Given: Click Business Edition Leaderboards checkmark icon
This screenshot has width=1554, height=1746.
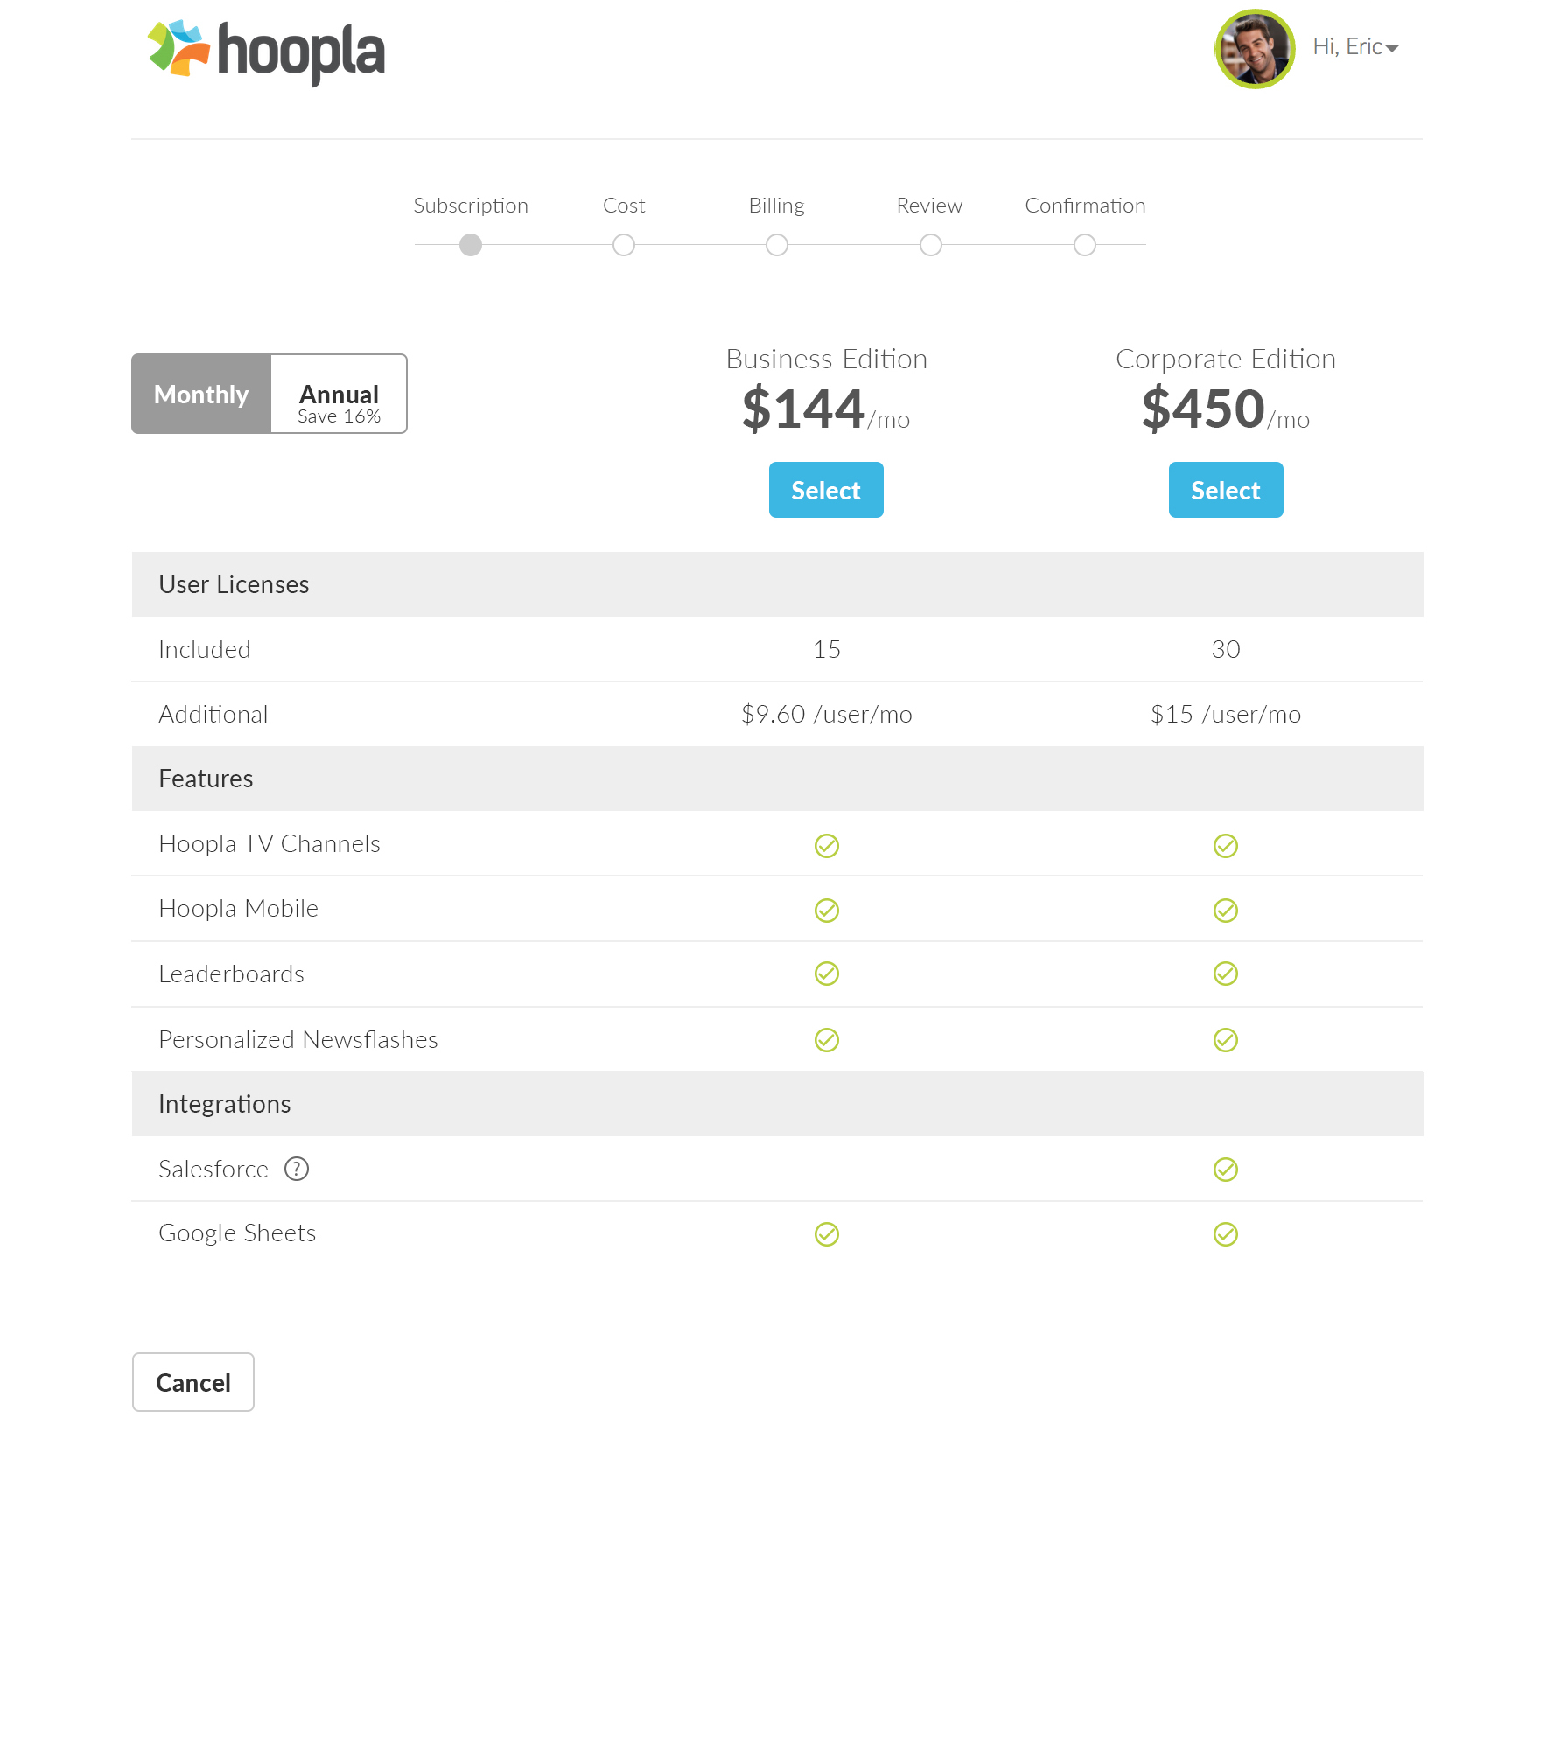Looking at the screenshot, I should click(827, 974).
